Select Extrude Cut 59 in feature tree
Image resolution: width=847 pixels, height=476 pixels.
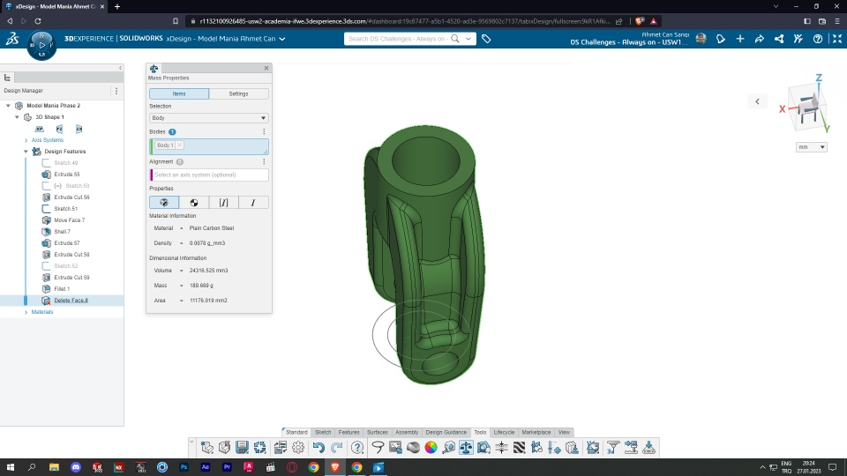[71, 278]
